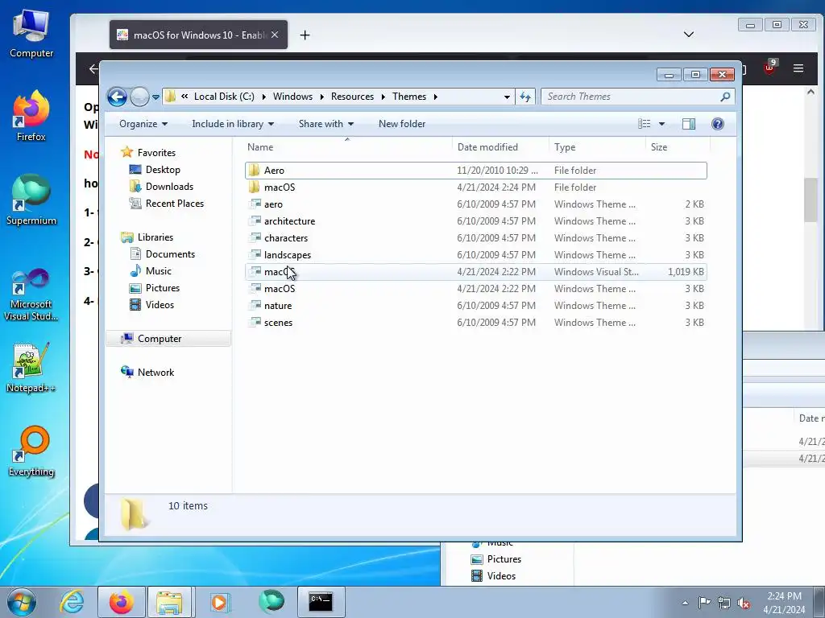Open the Everything desktop shortcut
The image size is (825, 618).
(x=31, y=451)
